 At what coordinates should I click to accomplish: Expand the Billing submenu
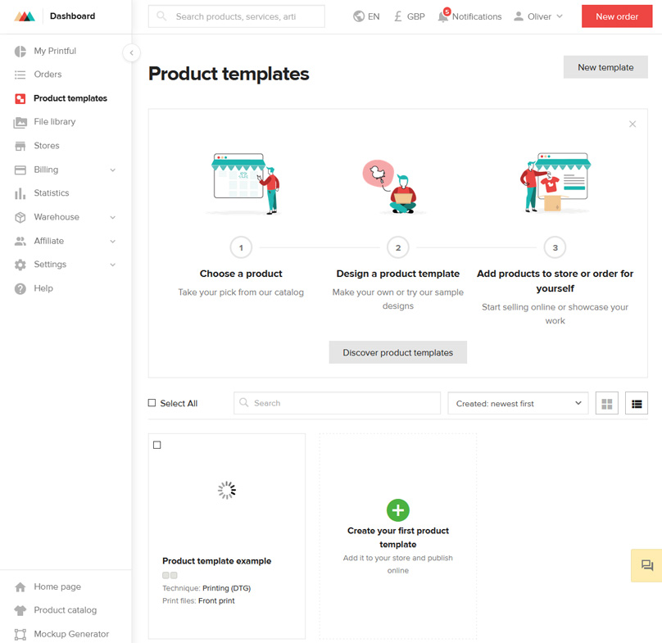click(112, 170)
